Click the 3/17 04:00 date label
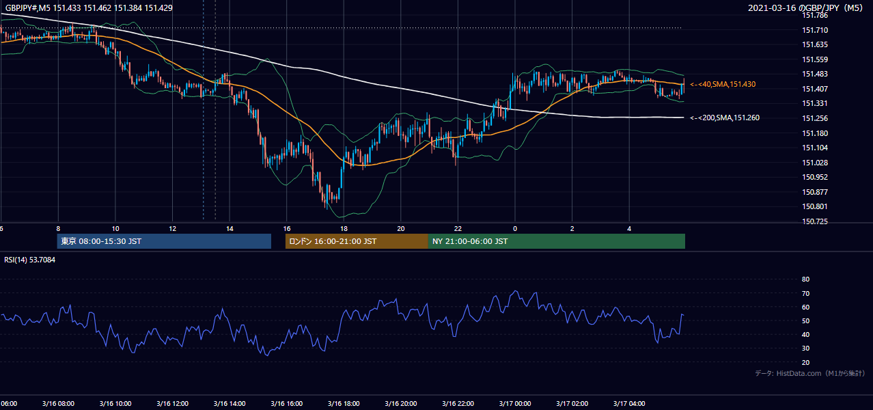The width and height of the screenshot is (873, 410). click(628, 403)
